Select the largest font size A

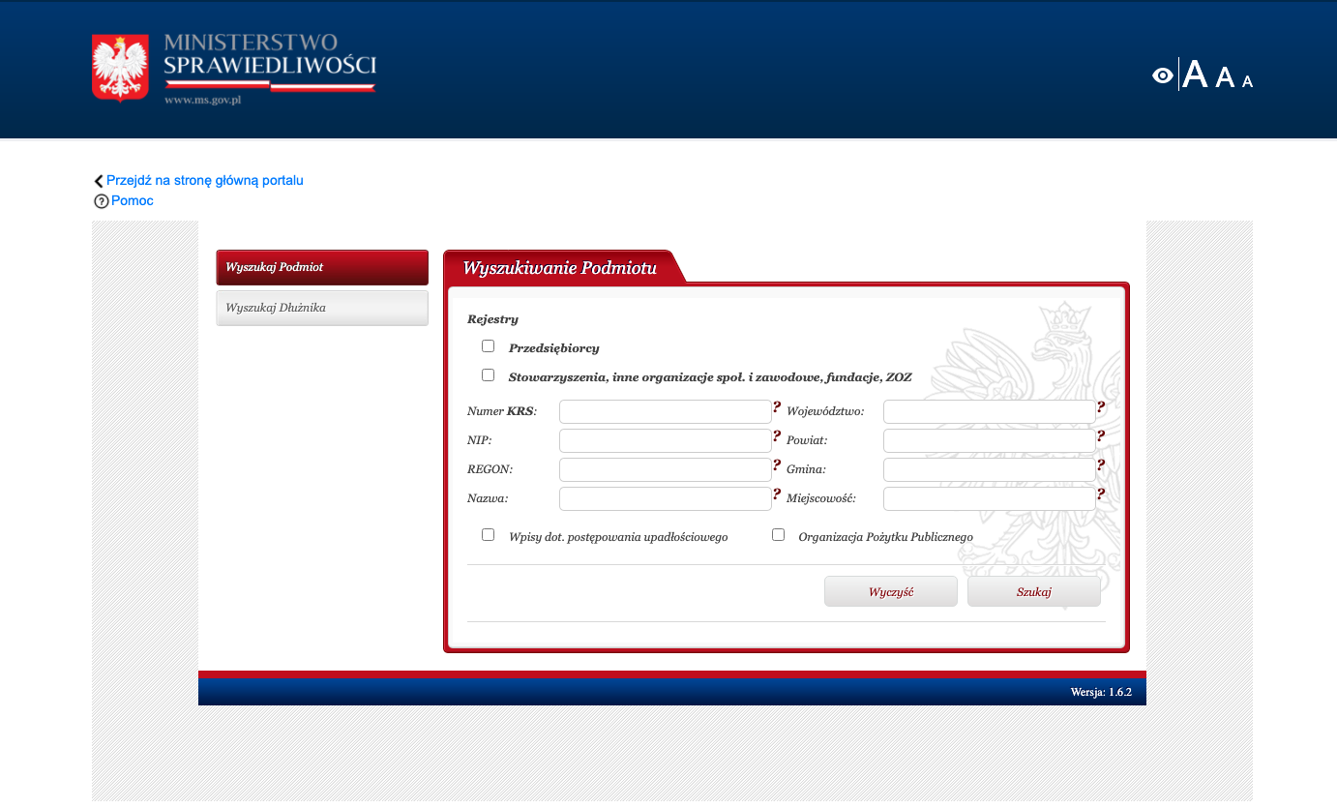click(x=1195, y=75)
